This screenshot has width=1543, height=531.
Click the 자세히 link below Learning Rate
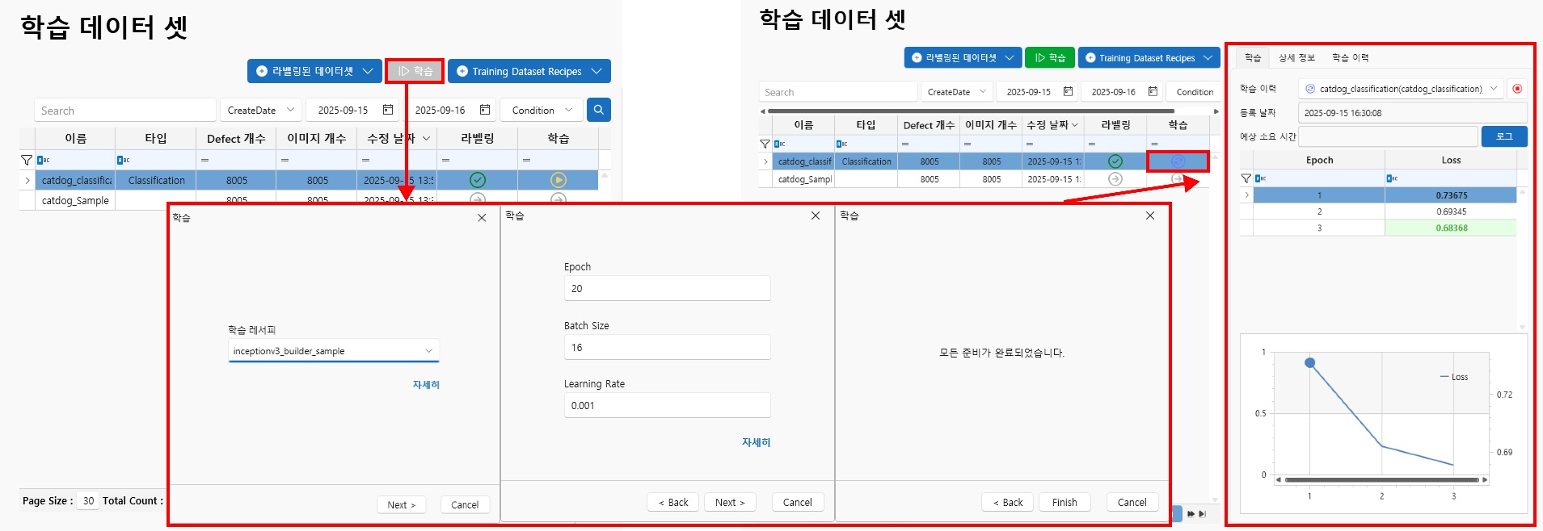point(756,442)
